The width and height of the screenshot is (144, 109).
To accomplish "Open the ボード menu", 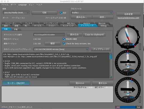I will pyautogui.click(x=13, y=4).
